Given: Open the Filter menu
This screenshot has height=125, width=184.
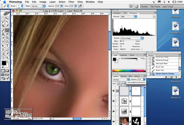Looking at the screenshot, I should [x=71, y=2].
